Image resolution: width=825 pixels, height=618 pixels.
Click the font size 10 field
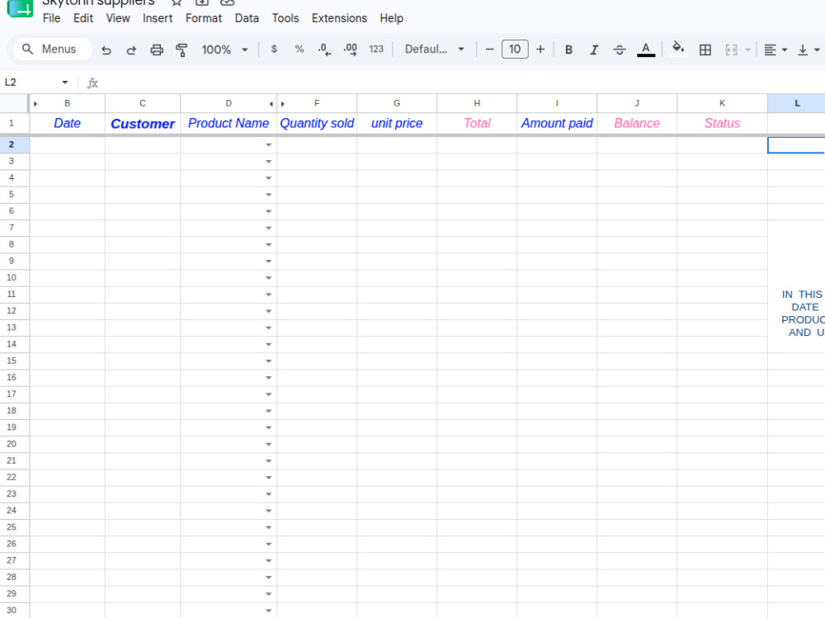click(x=515, y=49)
